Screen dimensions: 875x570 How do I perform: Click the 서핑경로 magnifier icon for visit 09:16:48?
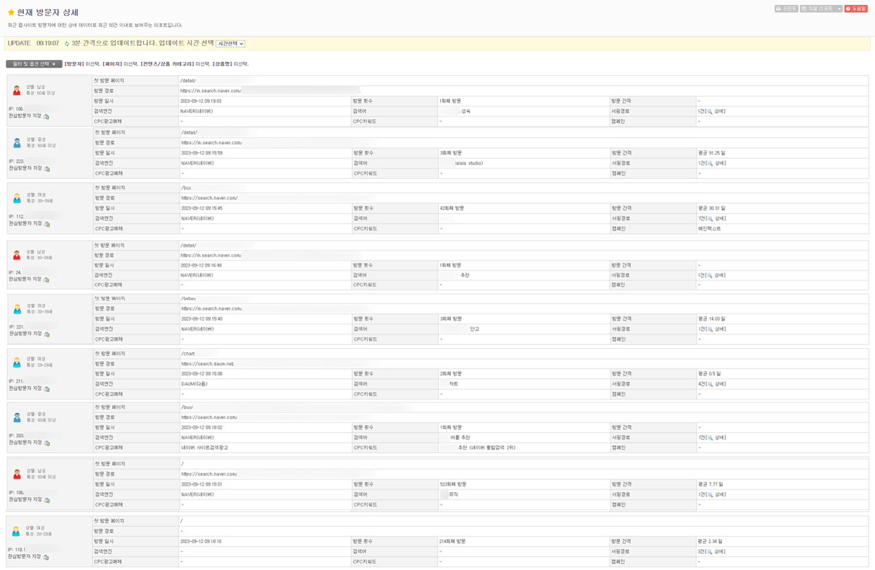click(x=710, y=275)
